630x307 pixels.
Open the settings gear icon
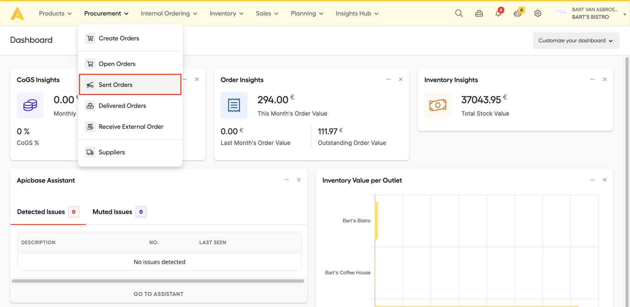tap(538, 13)
